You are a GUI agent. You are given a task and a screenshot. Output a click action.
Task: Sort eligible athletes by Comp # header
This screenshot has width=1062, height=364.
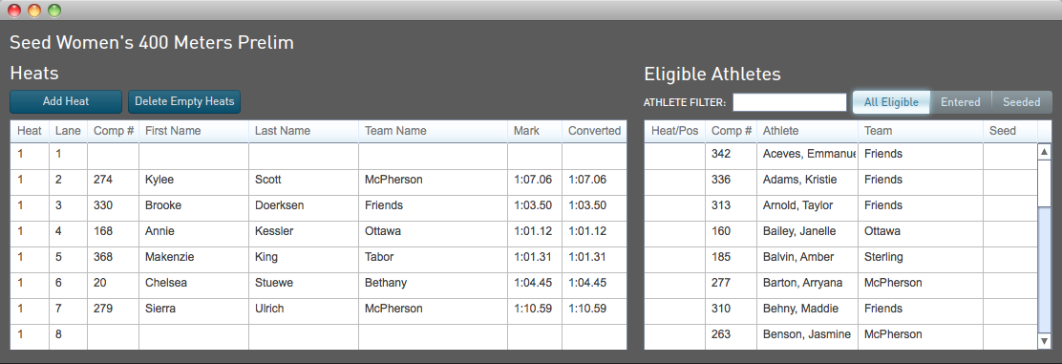pos(731,131)
